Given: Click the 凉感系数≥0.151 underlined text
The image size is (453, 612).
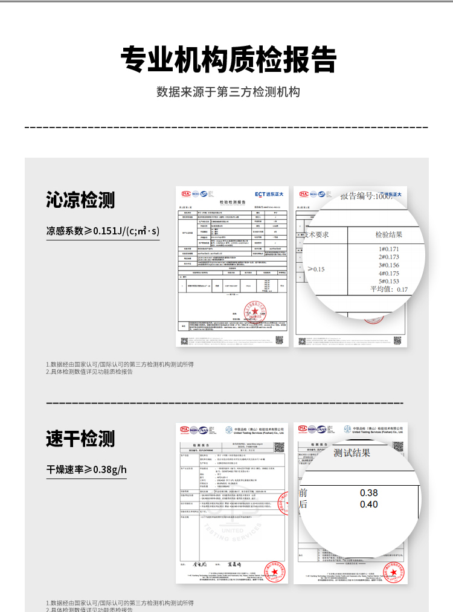Looking at the screenshot, I should click(x=103, y=231).
